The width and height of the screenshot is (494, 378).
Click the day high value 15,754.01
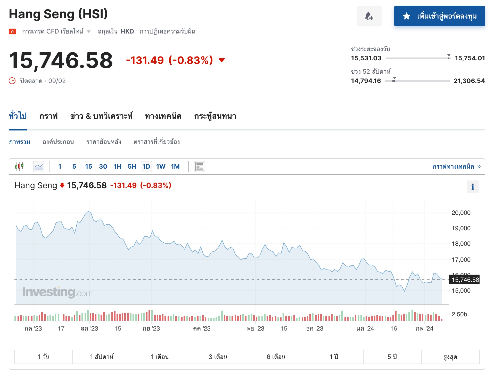click(470, 58)
